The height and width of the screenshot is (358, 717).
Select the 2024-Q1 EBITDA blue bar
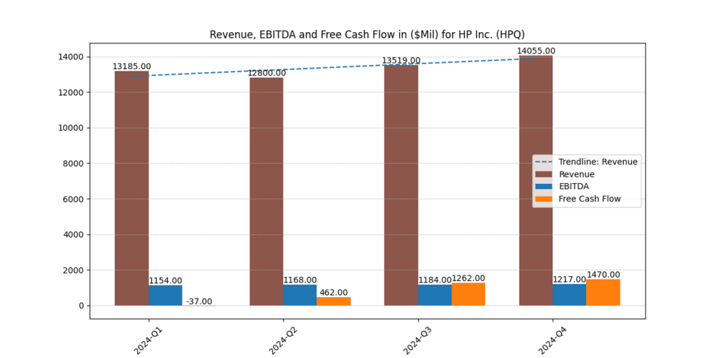(x=165, y=295)
